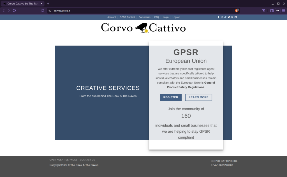
Task: Open site settings icon in address bar
Action: pyautogui.click(x=50, y=11)
